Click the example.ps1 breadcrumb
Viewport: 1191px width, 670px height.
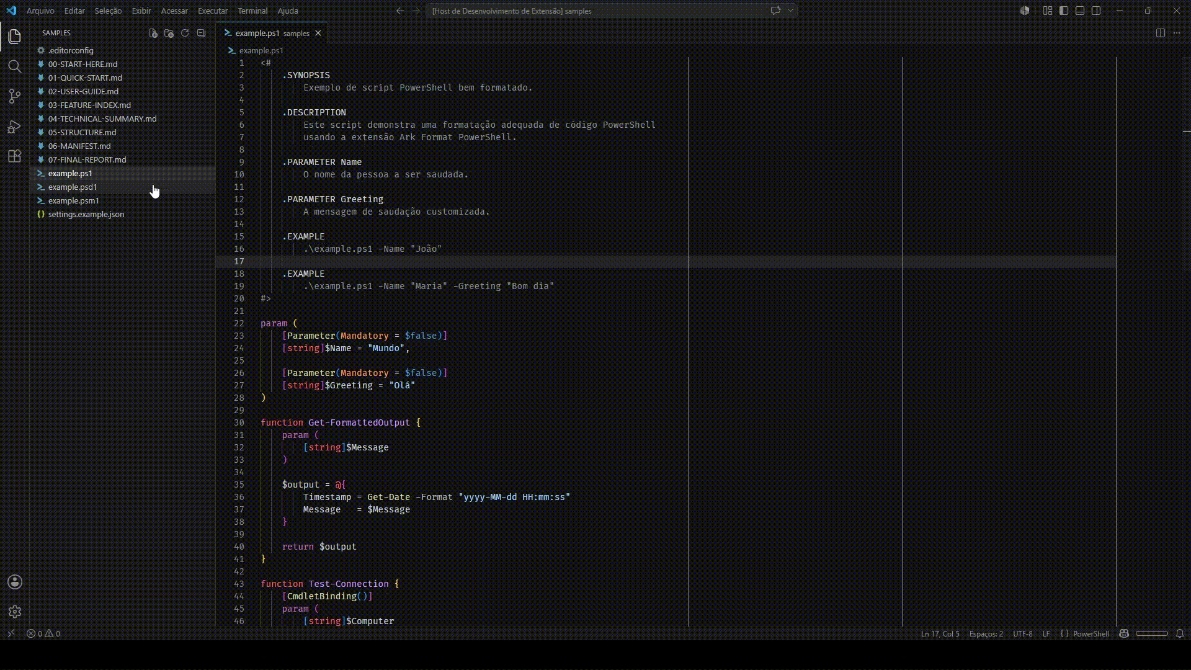point(261,50)
